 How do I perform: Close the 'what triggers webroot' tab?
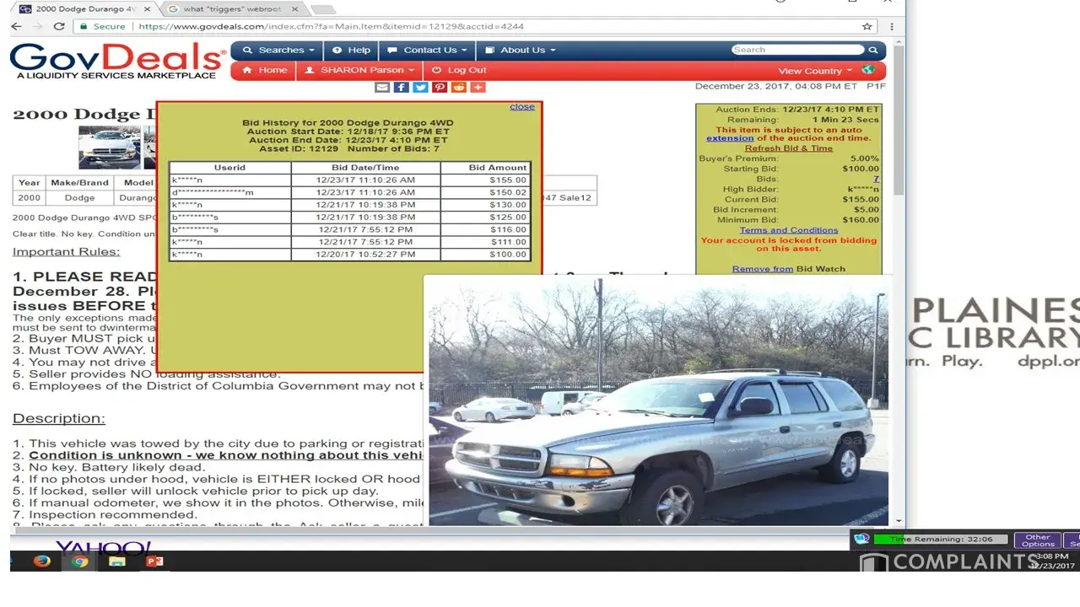tap(295, 8)
